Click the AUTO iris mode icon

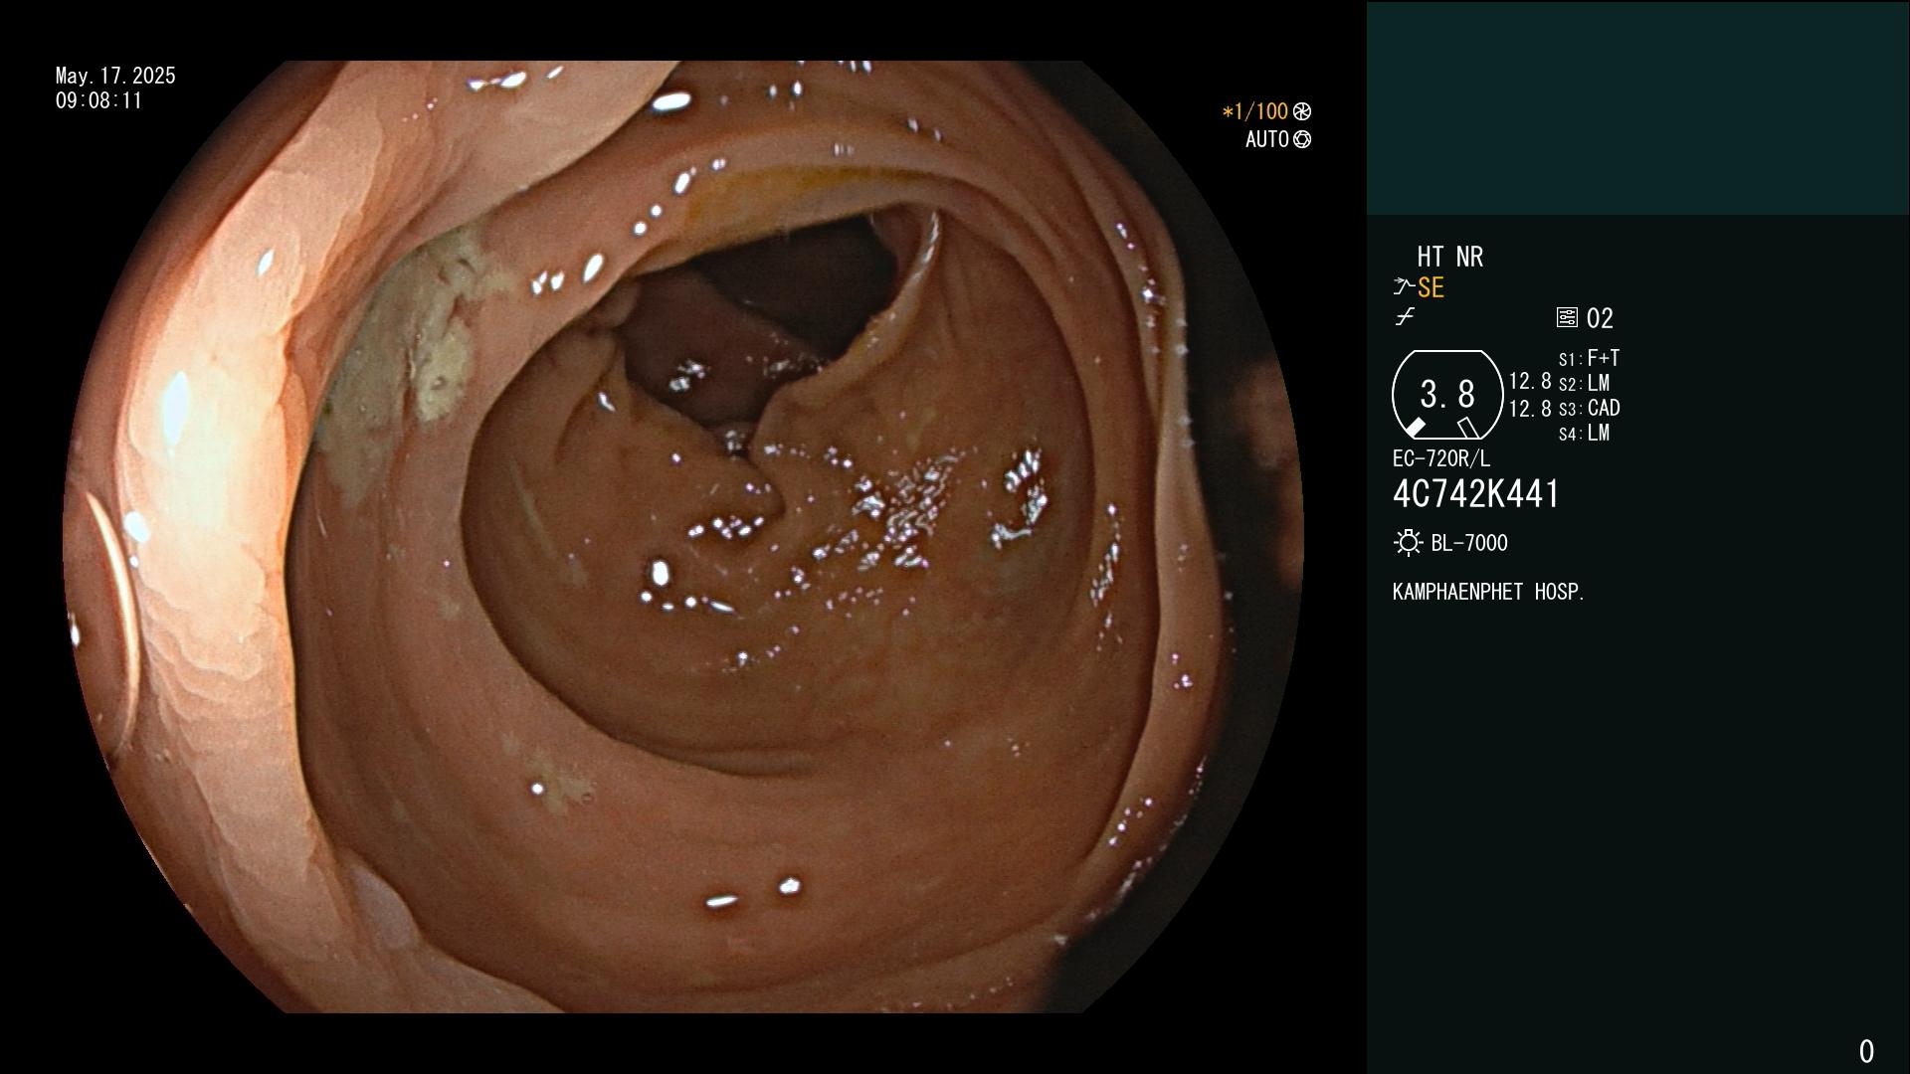point(1302,139)
